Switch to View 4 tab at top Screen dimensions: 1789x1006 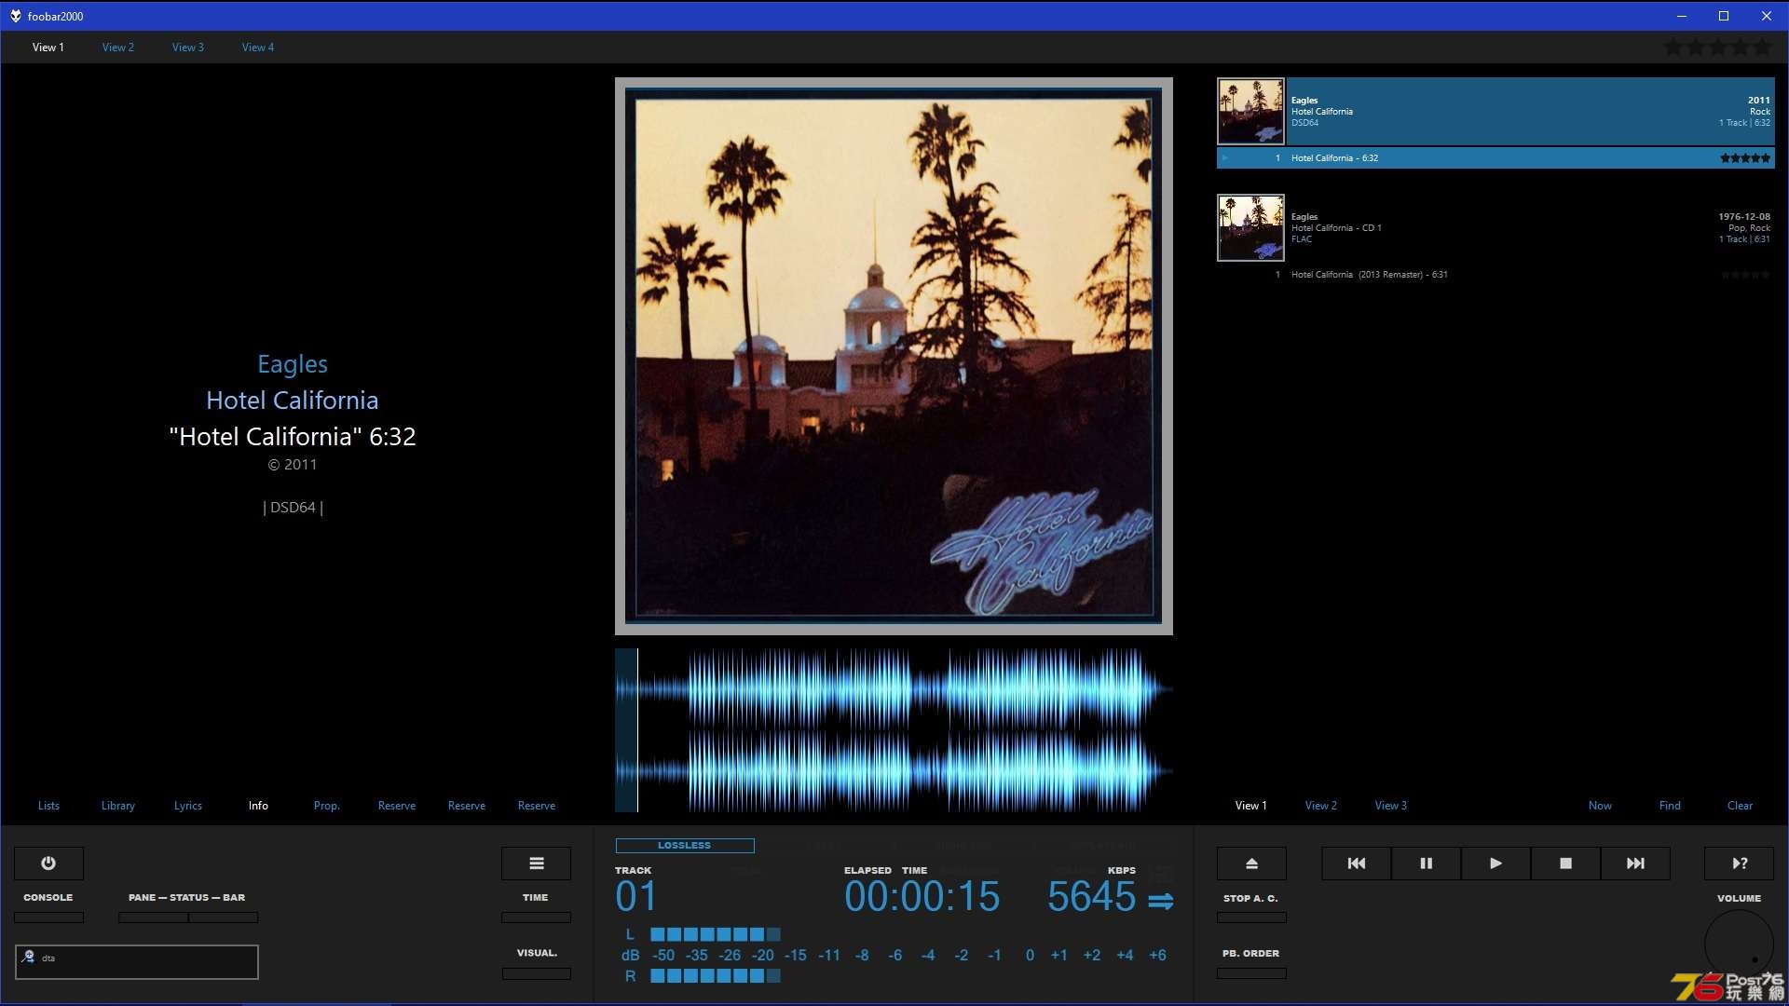tap(258, 48)
